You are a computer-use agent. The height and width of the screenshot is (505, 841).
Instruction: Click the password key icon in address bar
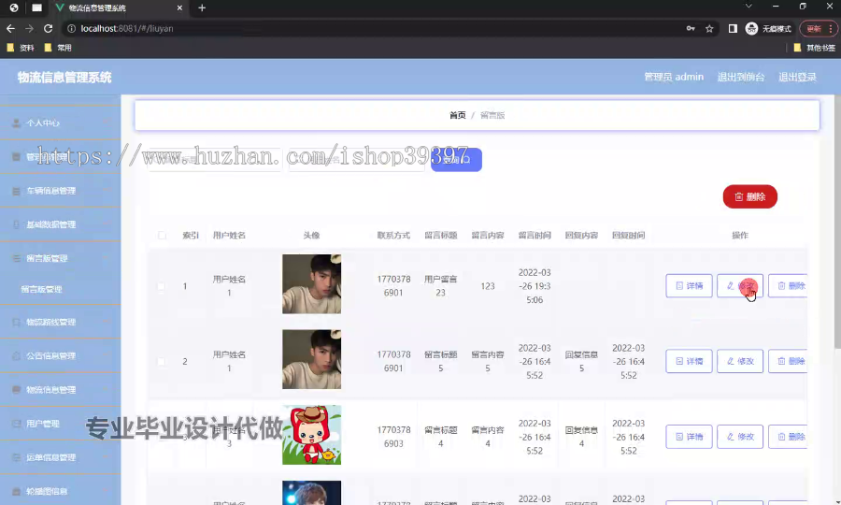tap(691, 28)
